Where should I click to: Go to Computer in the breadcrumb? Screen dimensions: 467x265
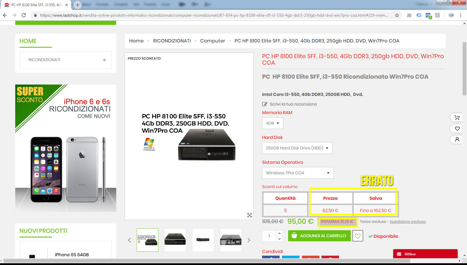tap(213, 41)
